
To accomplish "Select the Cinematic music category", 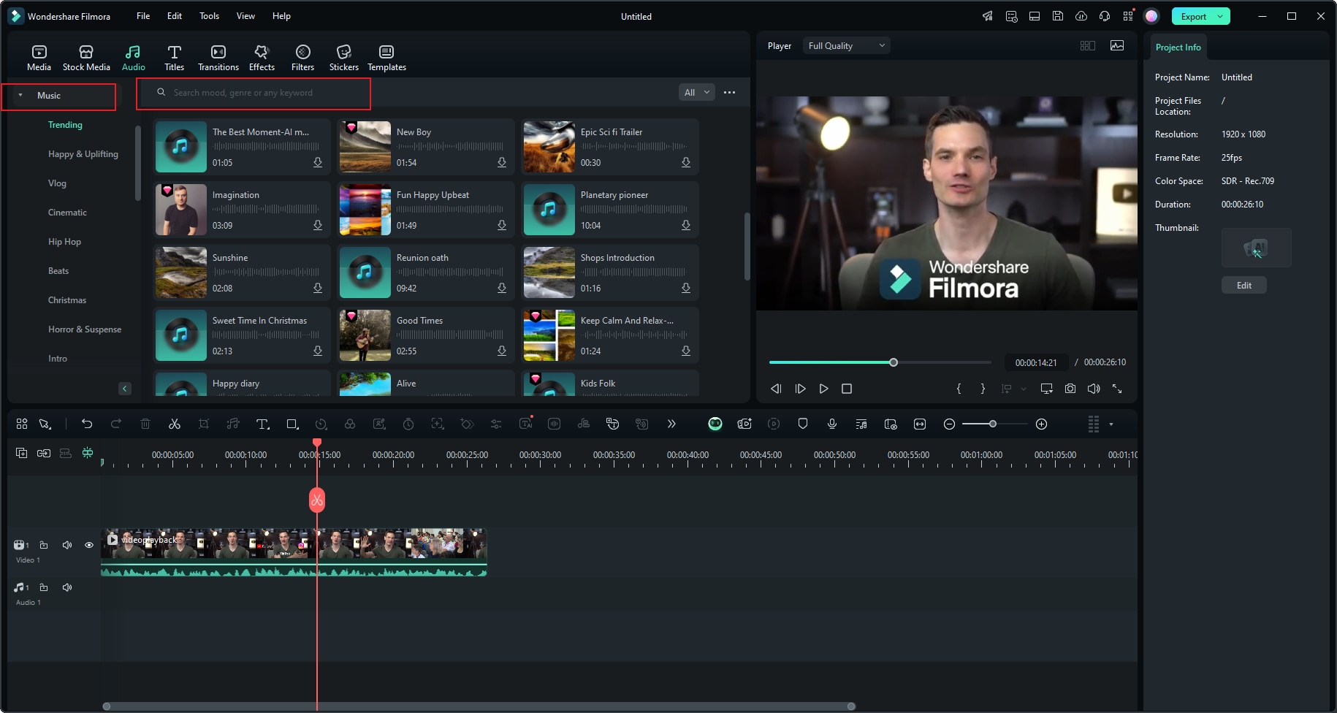I will click(67, 213).
